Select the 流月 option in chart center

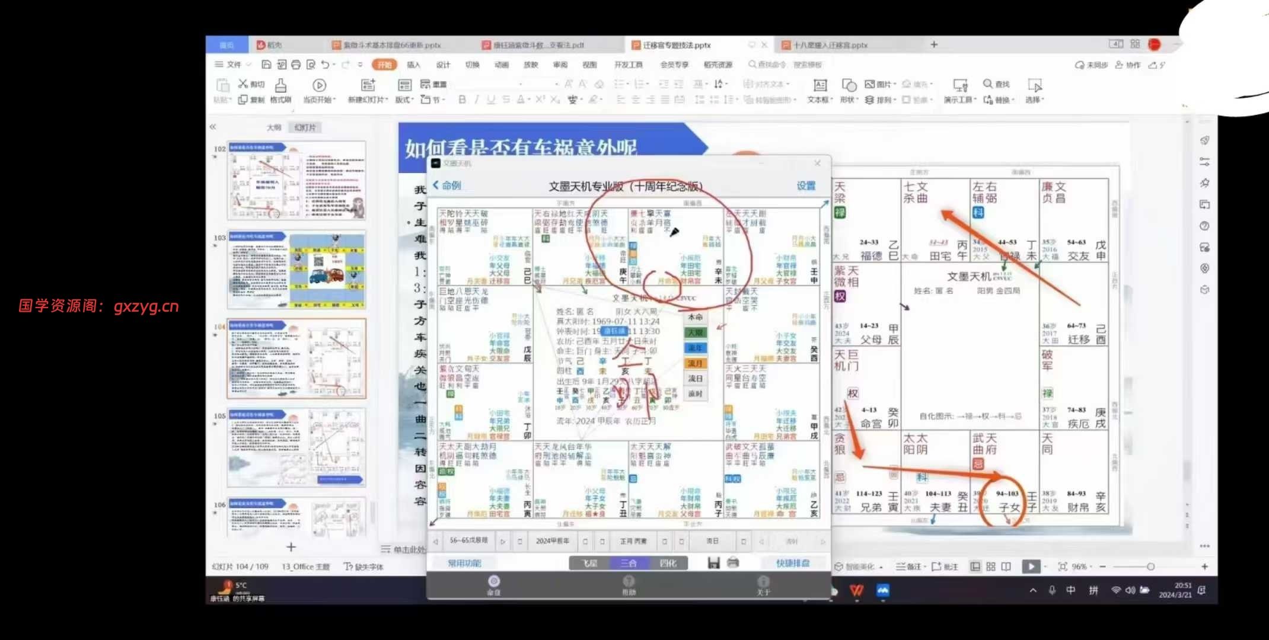coord(695,363)
